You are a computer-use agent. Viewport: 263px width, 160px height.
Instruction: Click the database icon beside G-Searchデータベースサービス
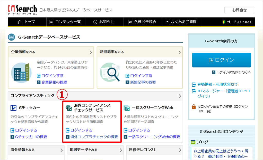[12, 37]
